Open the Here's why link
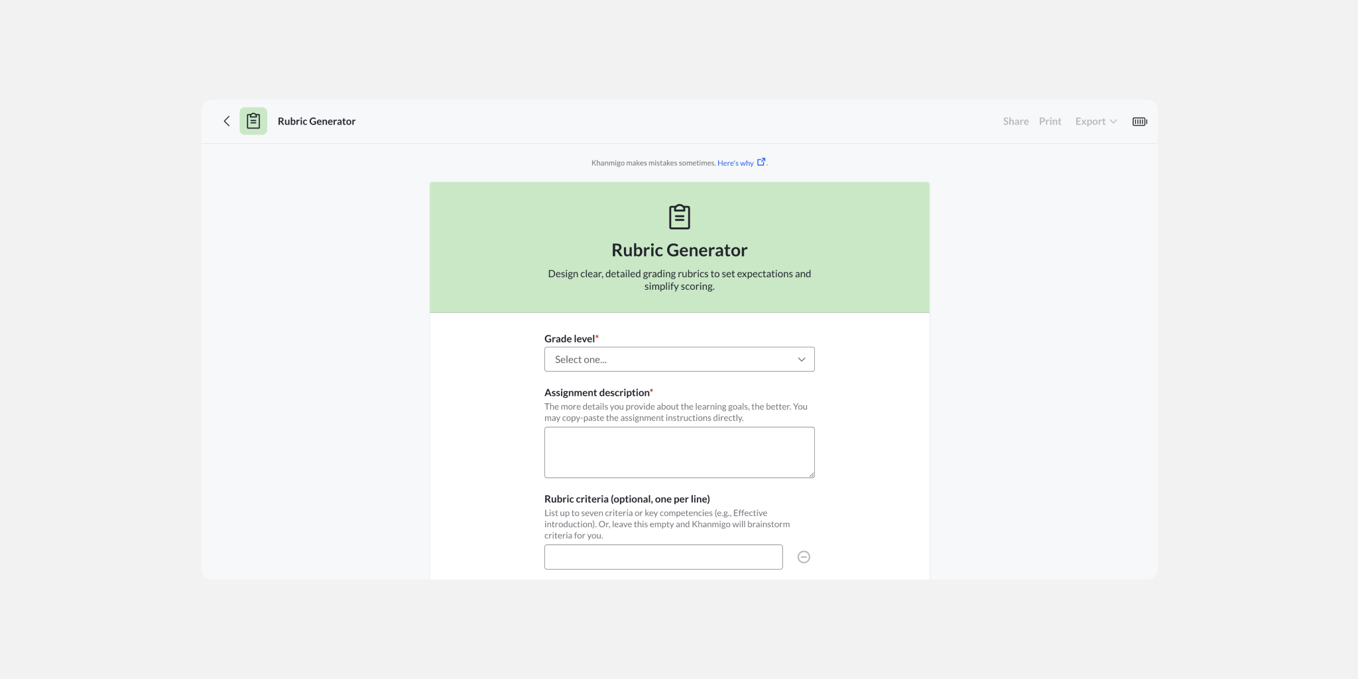Viewport: 1358px width, 679px height. pos(735,163)
